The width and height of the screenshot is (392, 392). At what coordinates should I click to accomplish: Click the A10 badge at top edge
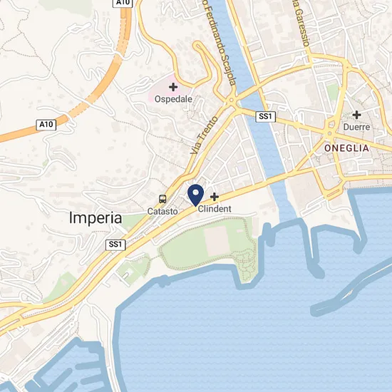(x=123, y=3)
